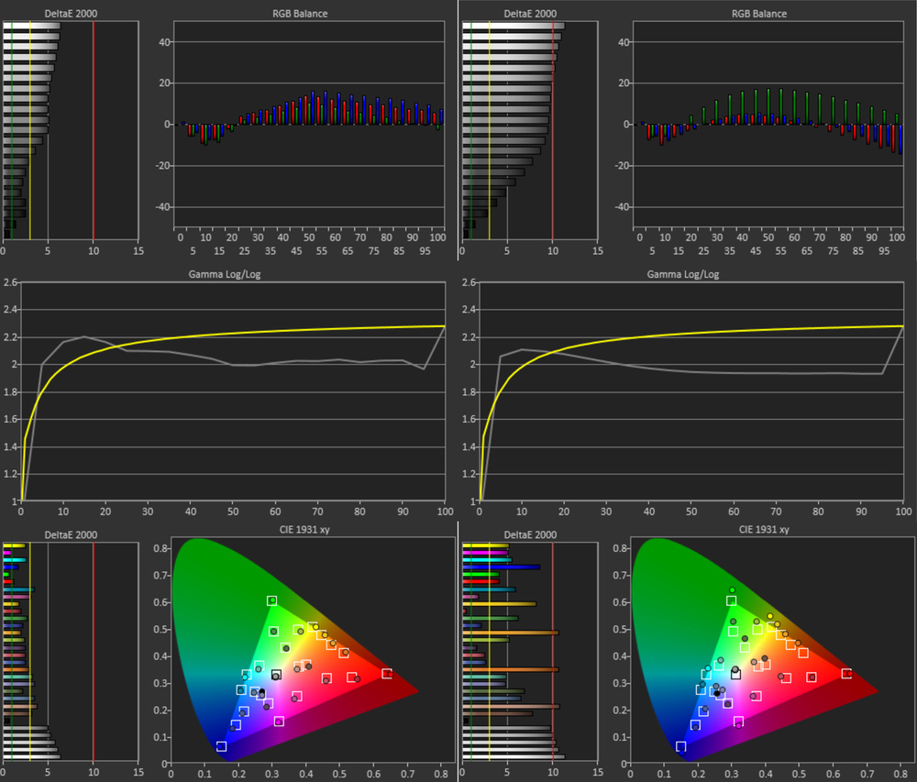917x782 pixels.
Task: Click the yellow threshold line in left DeltaE chart
Action: pyautogui.click(x=31, y=119)
